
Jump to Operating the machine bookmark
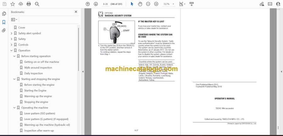click(35, 108)
